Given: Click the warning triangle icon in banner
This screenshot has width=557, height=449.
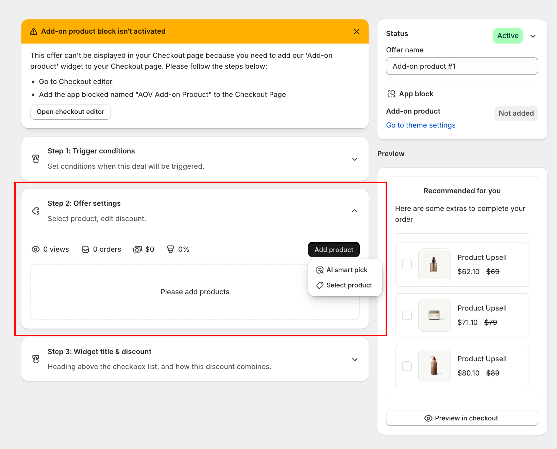Looking at the screenshot, I should tap(34, 32).
